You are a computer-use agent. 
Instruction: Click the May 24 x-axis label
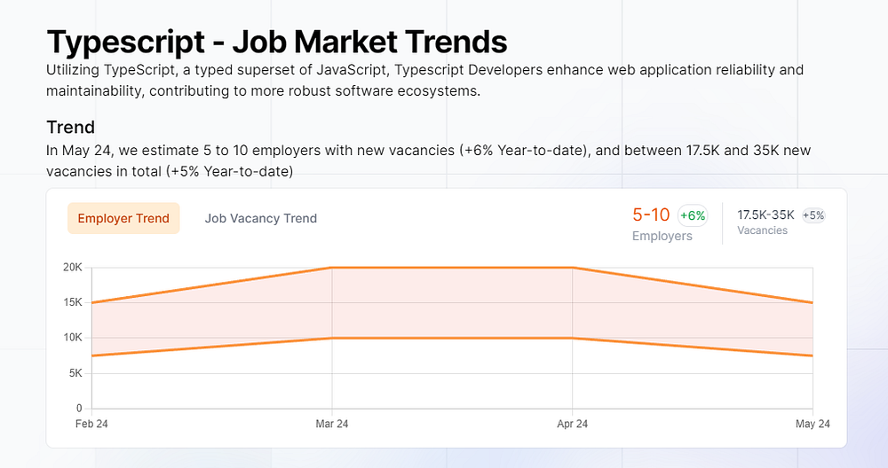pos(813,425)
